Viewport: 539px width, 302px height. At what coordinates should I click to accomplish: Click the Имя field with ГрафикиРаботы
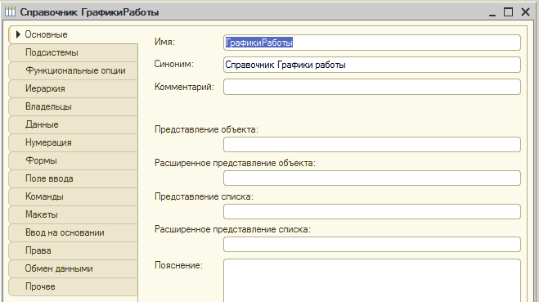(x=372, y=43)
